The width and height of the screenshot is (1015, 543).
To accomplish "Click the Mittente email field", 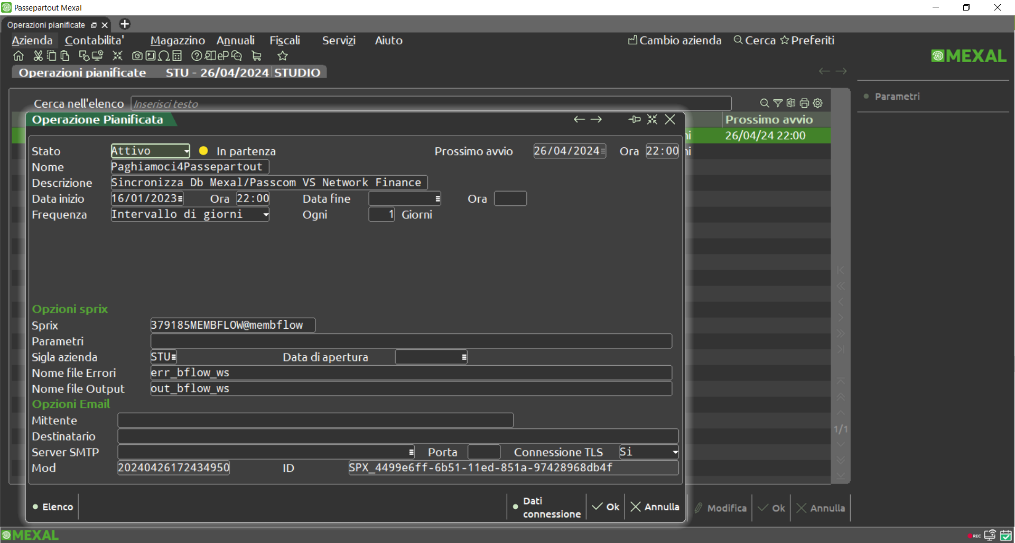I will (x=315, y=421).
